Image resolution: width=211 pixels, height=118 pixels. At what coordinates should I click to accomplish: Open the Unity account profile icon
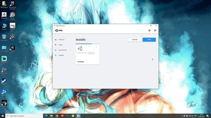pos(155,30)
